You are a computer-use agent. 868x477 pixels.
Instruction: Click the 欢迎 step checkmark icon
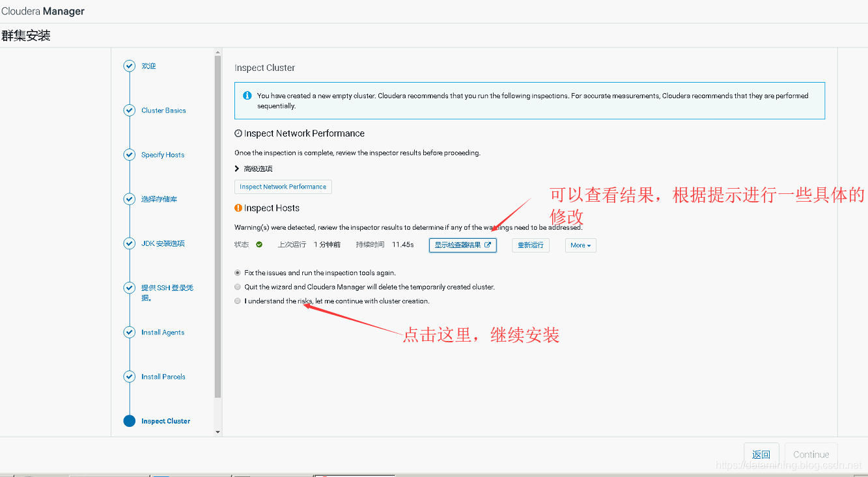[129, 66]
